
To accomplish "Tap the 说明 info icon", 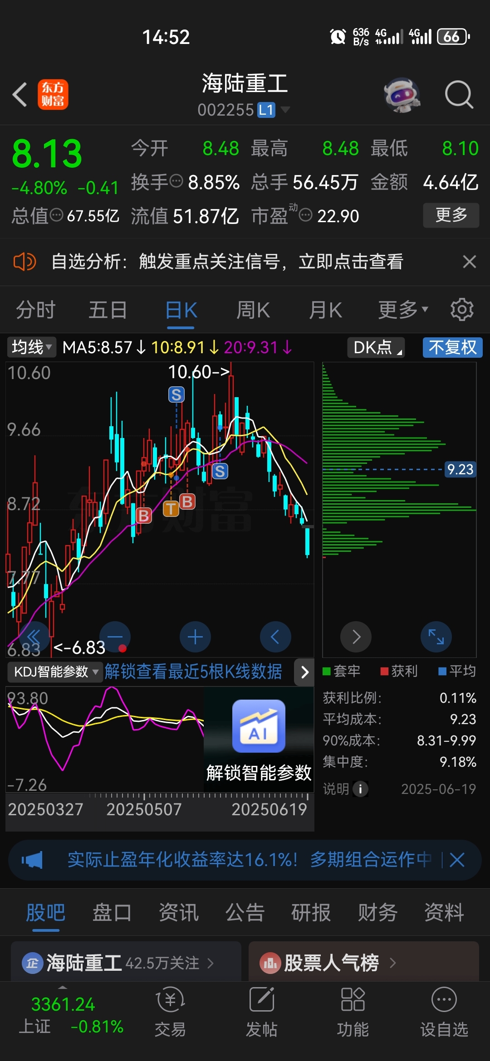I will [361, 789].
